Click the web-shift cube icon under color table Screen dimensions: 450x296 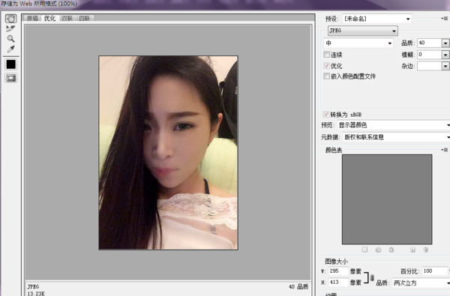378,250
